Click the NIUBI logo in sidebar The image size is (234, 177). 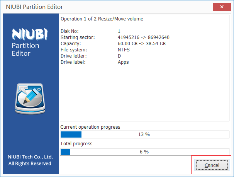30,34
